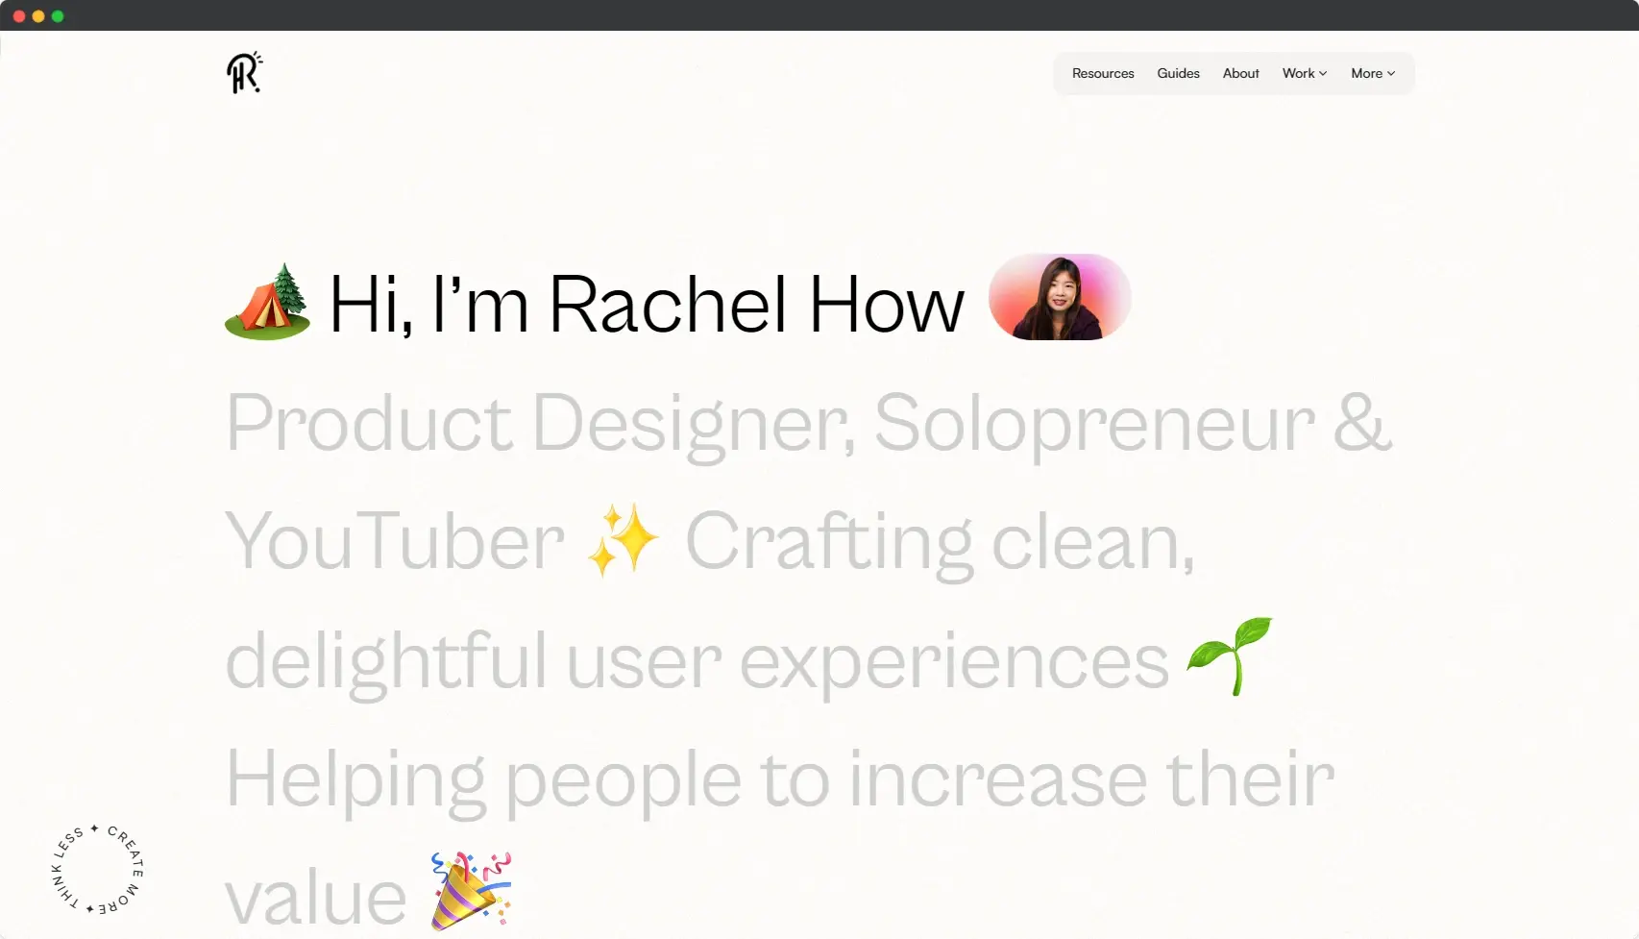
Task: Click the "delightful user experiences" text
Action: pyautogui.click(x=696, y=660)
